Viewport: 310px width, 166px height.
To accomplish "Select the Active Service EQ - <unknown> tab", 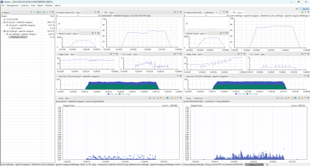I will [x=200, y=12].
